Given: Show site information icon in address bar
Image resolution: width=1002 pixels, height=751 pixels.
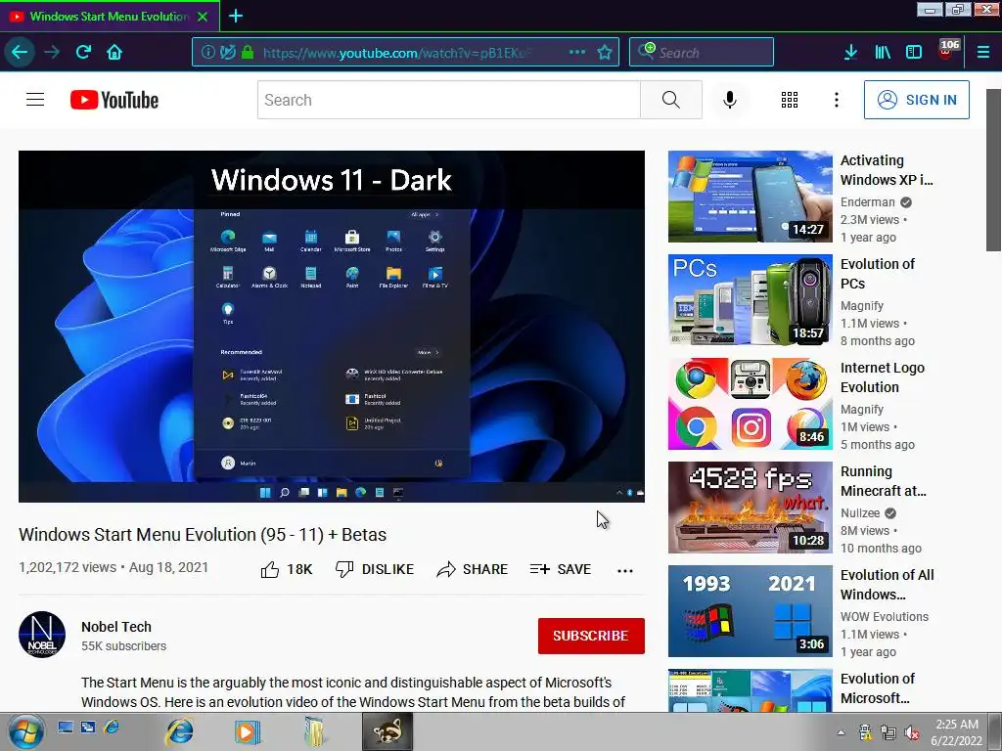Looking at the screenshot, I should [207, 53].
